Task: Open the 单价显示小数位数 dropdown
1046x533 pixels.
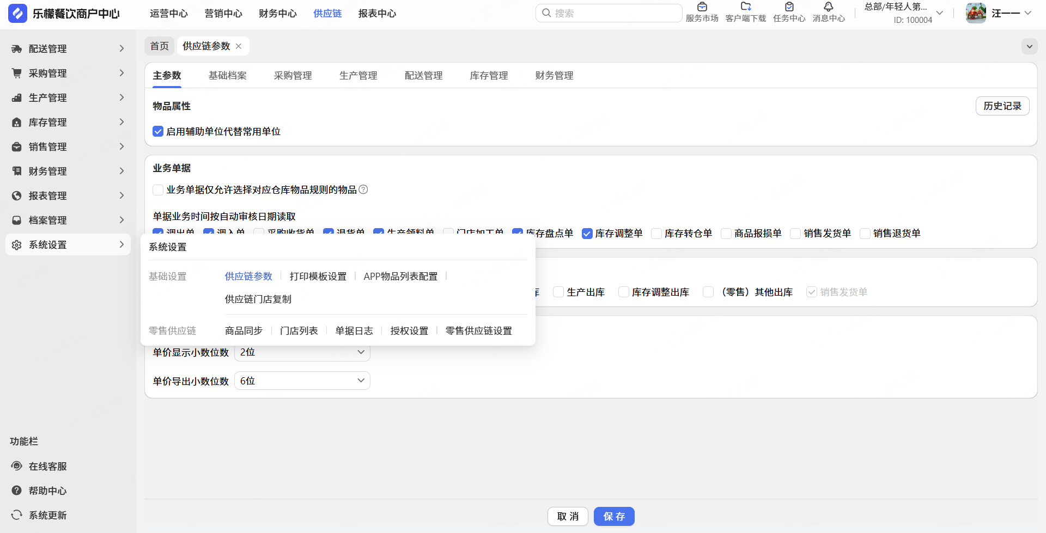Action: coord(302,352)
